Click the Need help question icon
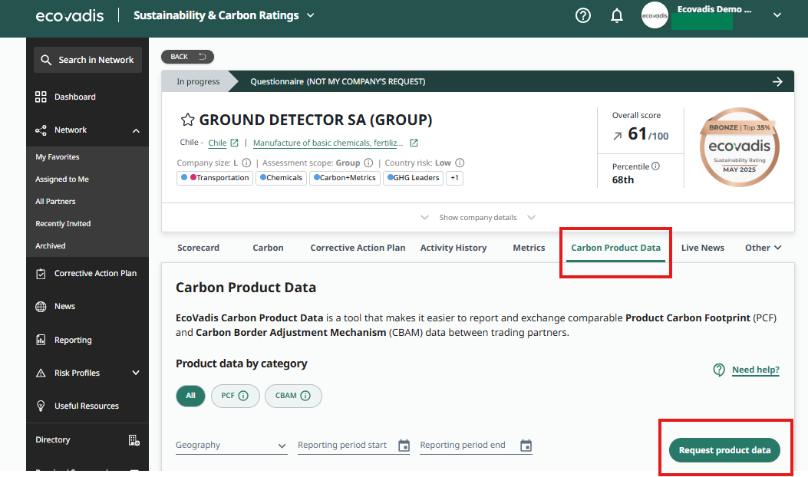The height and width of the screenshot is (477, 808). coord(719,370)
